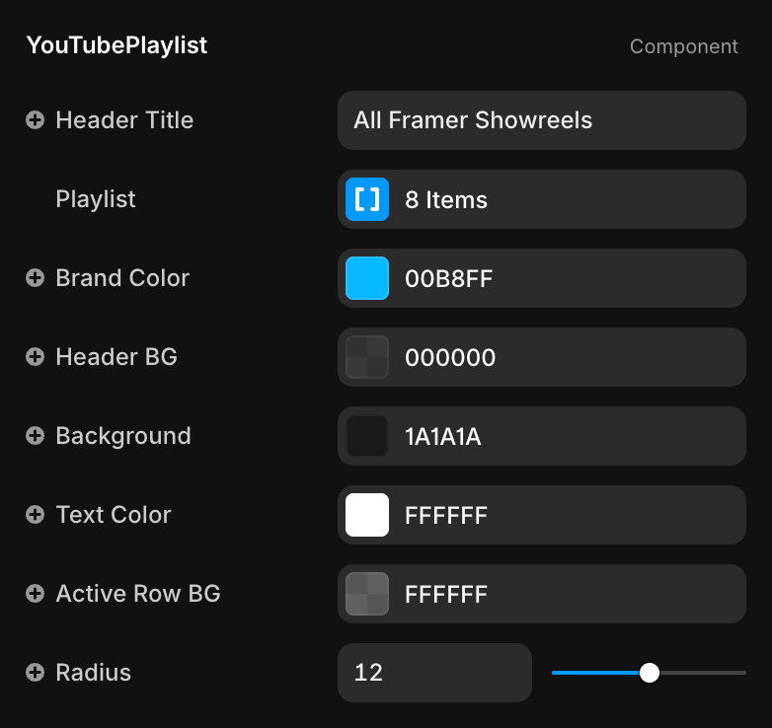Open the Active Row BG swatch

point(367,594)
